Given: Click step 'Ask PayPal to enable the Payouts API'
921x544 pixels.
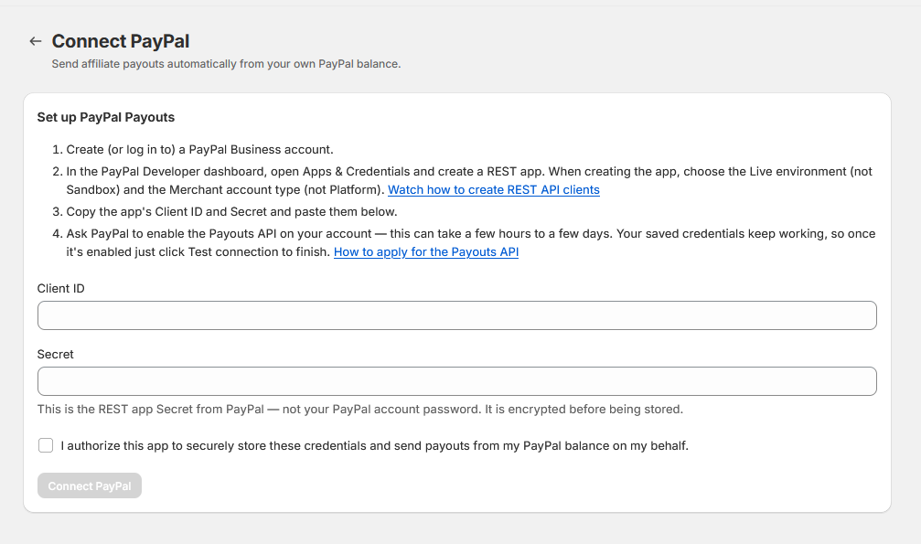Looking at the screenshot, I should click(470, 242).
